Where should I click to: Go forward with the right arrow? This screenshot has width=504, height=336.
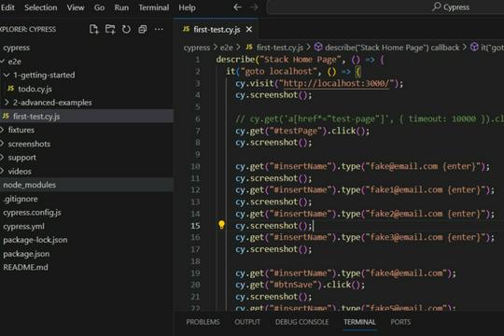click(254, 7)
